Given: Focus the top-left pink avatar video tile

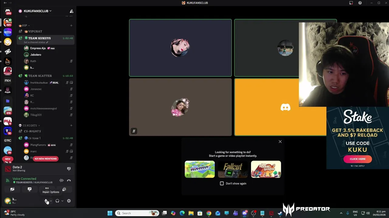Looking at the screenshot, I should pyautogui.click(x=180, y=48).
